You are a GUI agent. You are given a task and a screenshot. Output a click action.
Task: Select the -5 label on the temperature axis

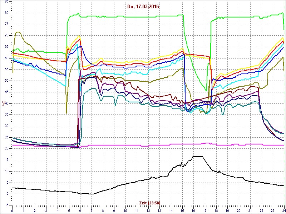[6, 205]
